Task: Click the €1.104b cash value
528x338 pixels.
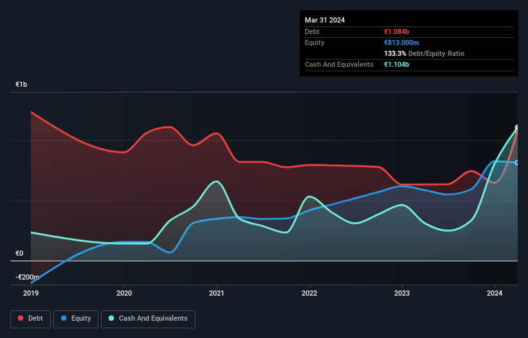Action: tap(396, 64)
